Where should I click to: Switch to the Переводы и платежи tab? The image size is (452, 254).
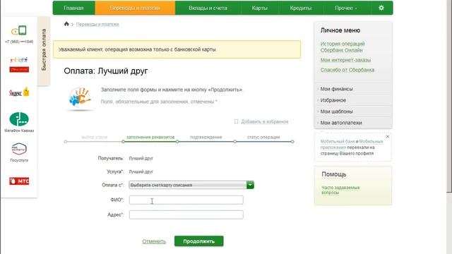point(135,8)
